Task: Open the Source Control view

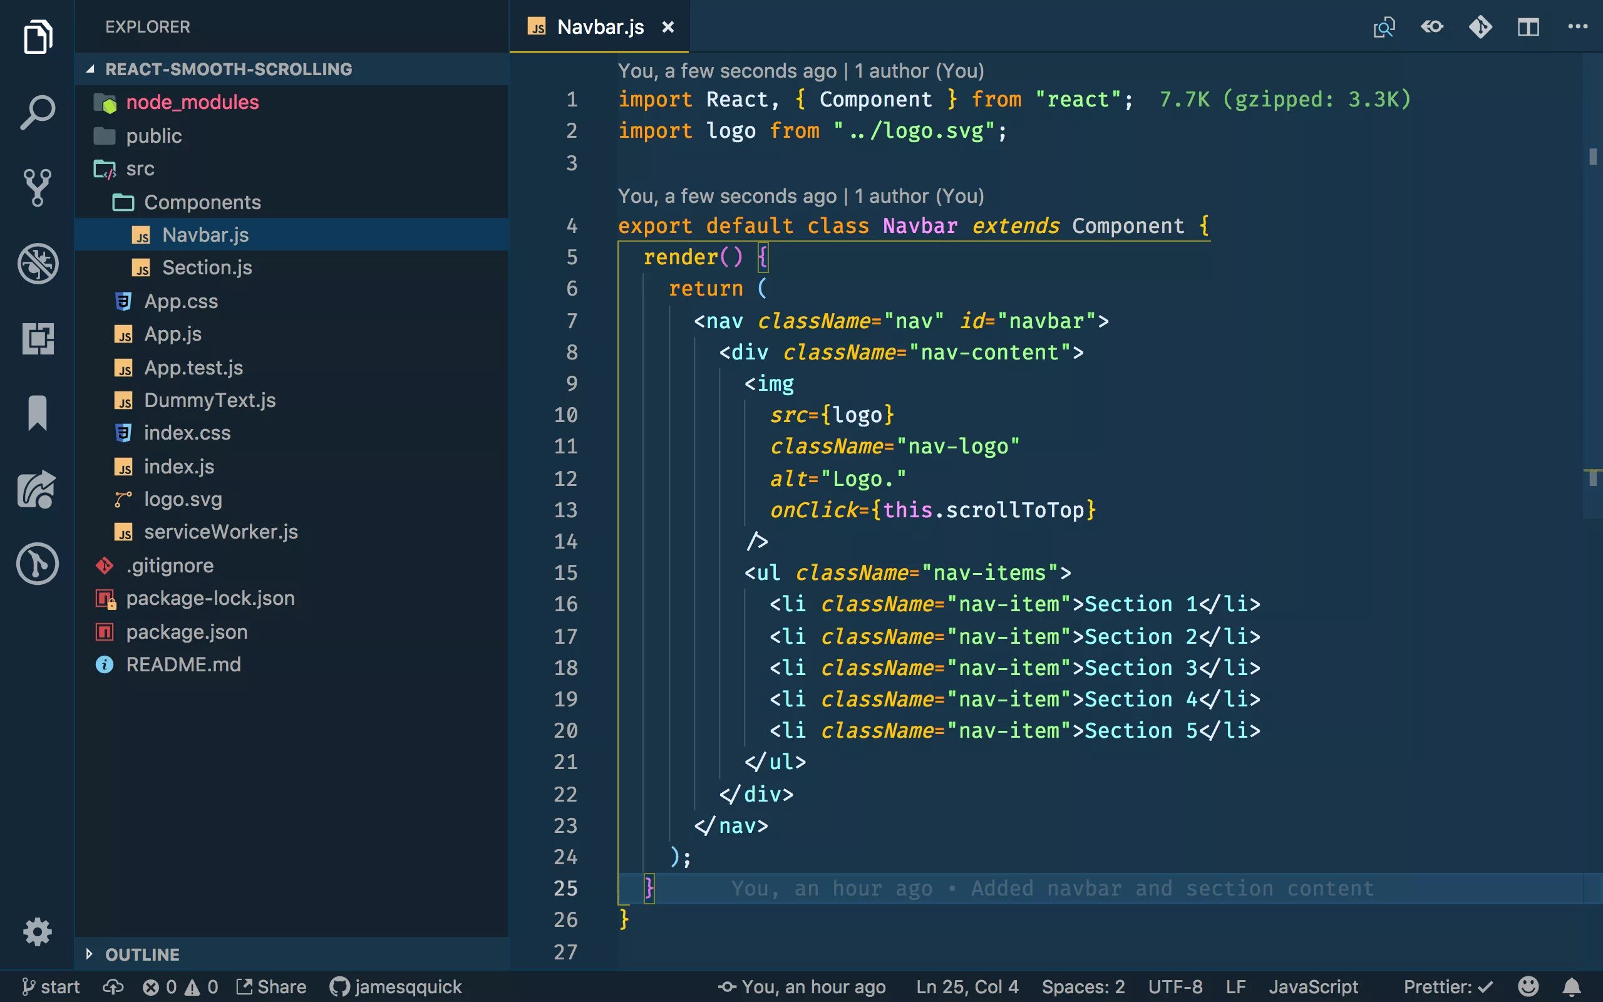Action: pos(38,187)
